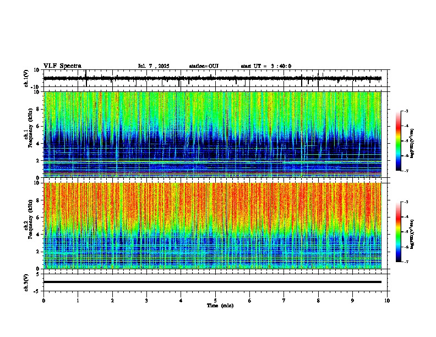This screenshot has height=337, width=436.
Task: Click the time axis tick label '0'
Action: pos(43,301)
